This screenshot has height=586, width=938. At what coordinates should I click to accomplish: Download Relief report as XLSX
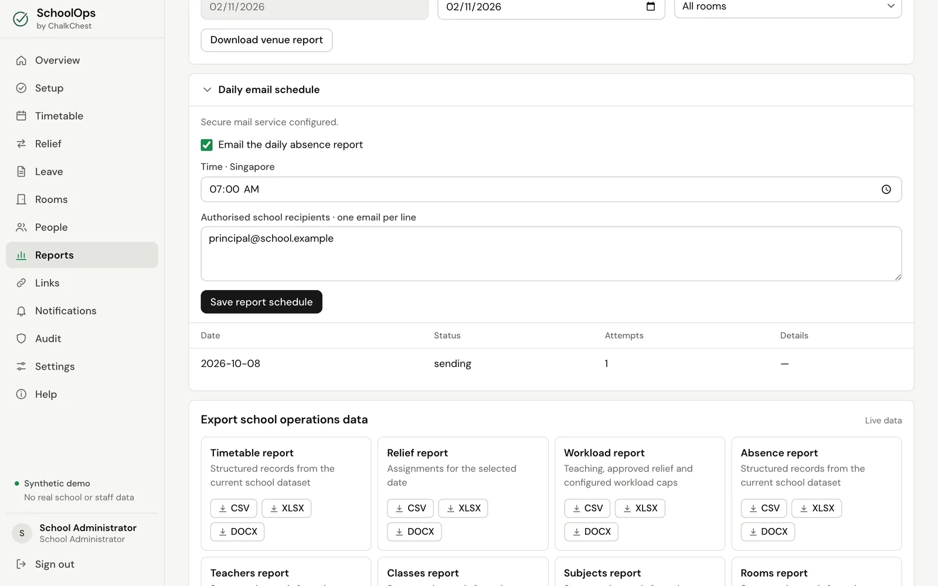(x=463, y=508)
